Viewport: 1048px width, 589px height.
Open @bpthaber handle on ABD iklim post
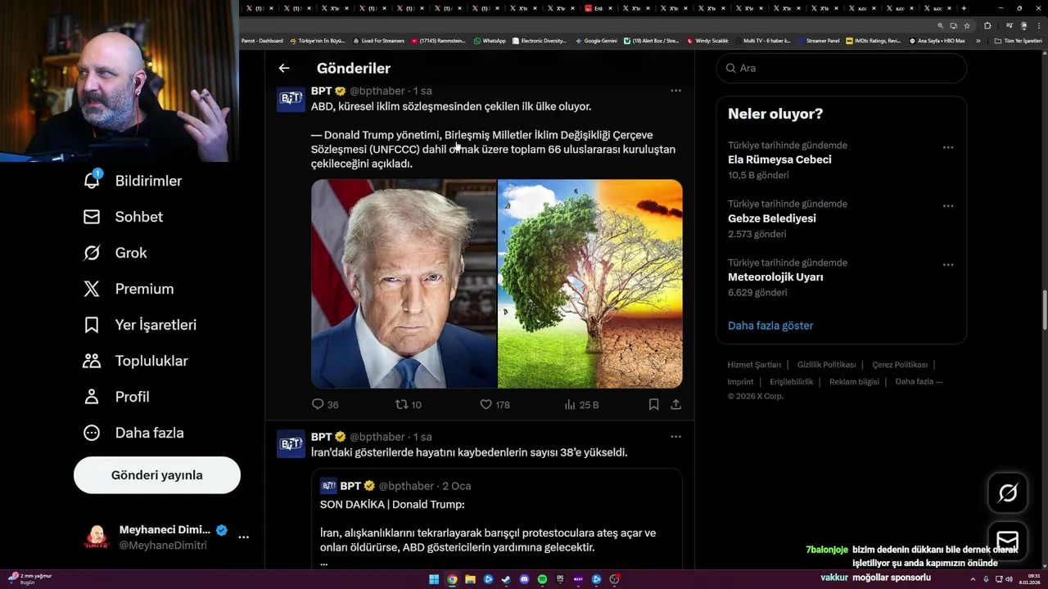coord(377,91)
